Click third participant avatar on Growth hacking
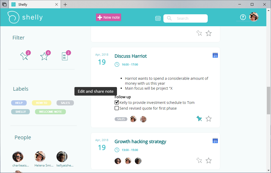Screen dimensions: 271x173 coord(138,161)
